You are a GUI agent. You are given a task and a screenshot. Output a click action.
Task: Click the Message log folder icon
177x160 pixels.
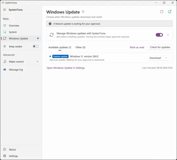click(5, 69)
